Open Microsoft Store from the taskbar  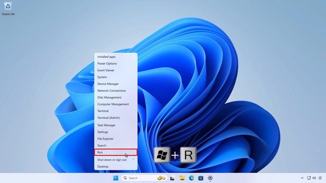click(x=201, y=178)
